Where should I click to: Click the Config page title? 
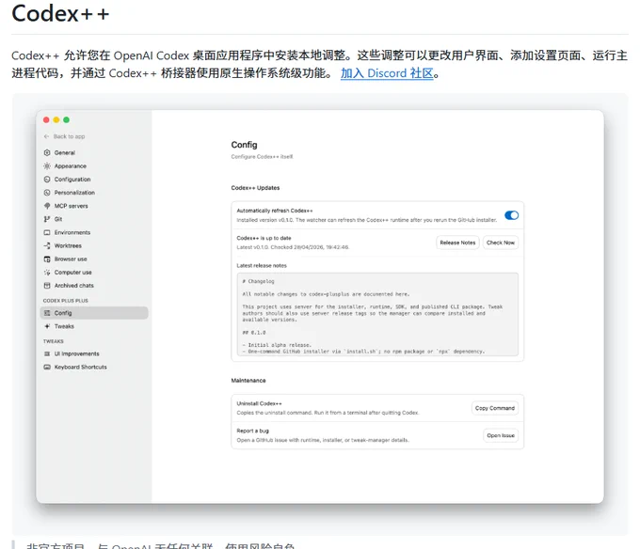pyautogui.click(x=244, y=145)
